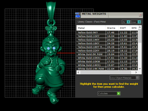Select the White Gold:10KX1 row
This screenshot has width=148, height=111.
point(107,58)
